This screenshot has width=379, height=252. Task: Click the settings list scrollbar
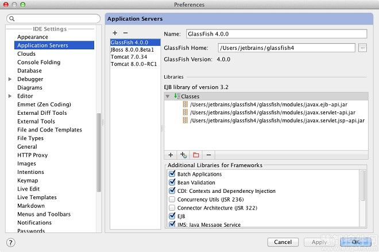tap(99, 152)
